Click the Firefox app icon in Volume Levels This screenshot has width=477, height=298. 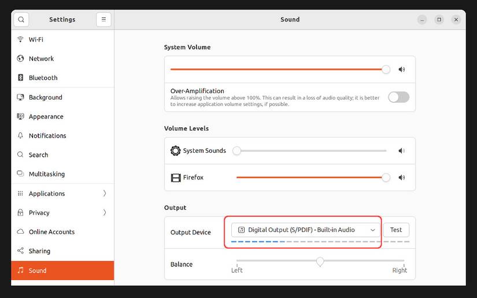pos(176,178)
